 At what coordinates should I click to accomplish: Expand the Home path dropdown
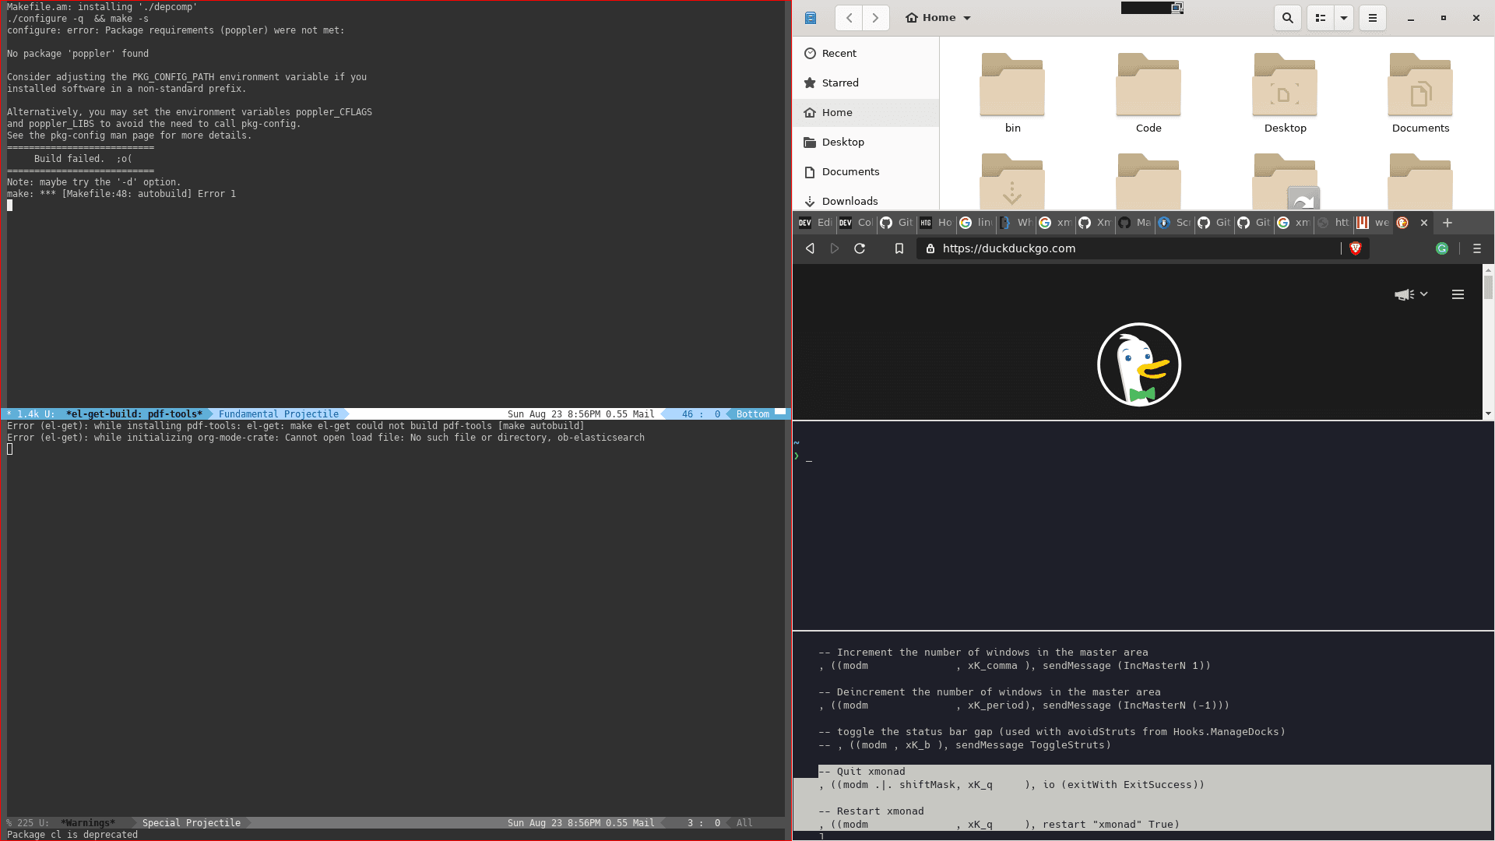point(967,18)
